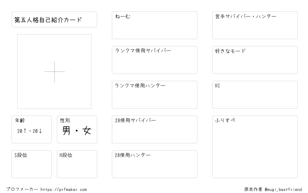
Task: Click the 好きなモード field
Action: pyautogui.click(x=255, y=60)
